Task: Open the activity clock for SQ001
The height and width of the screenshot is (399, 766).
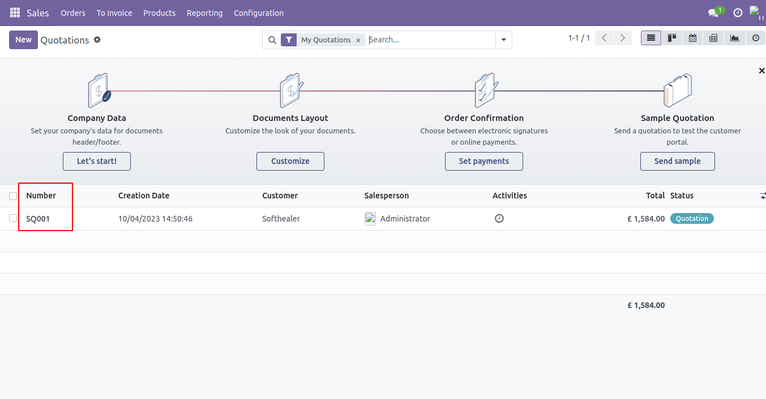Action: click(499, 218)
